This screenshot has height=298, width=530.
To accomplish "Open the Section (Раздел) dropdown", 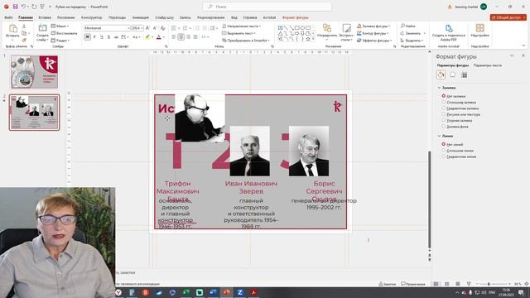I will [x=60, y=41].
